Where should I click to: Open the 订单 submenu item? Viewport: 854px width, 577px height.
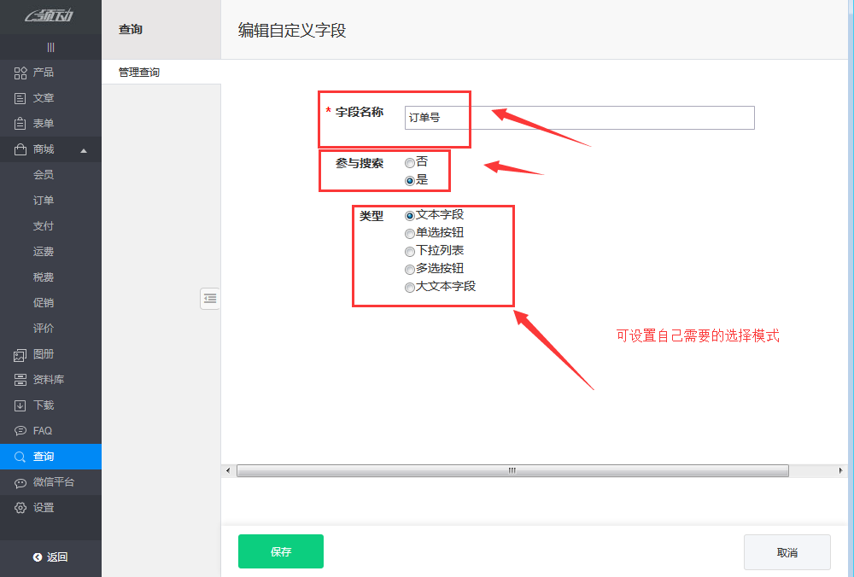(x=44, y=201)
